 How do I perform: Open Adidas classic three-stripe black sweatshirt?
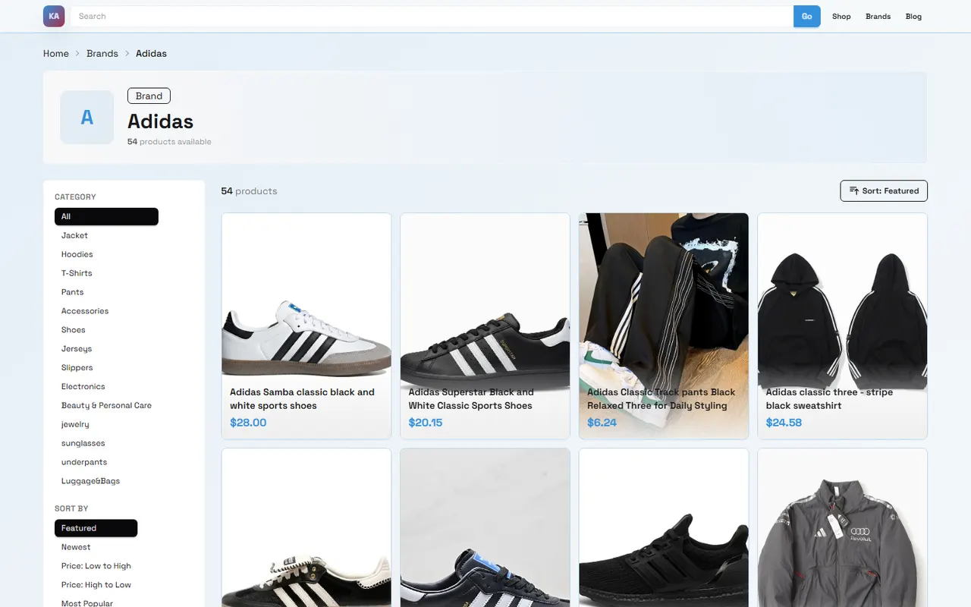coord(842,326)
